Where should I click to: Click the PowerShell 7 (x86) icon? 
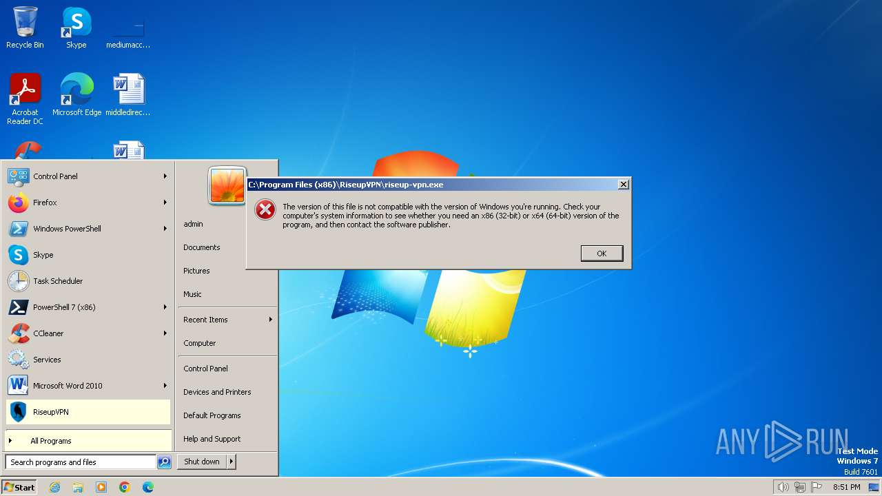coord(18,307)
